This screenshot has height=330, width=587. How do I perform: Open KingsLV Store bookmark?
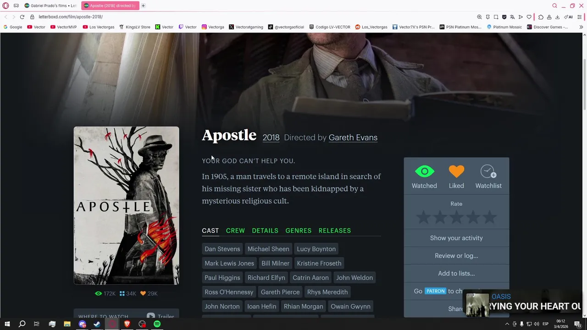135,27
